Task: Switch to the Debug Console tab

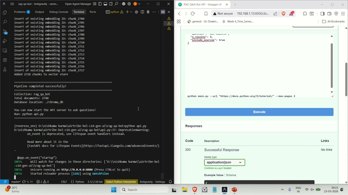Action: 59,12
